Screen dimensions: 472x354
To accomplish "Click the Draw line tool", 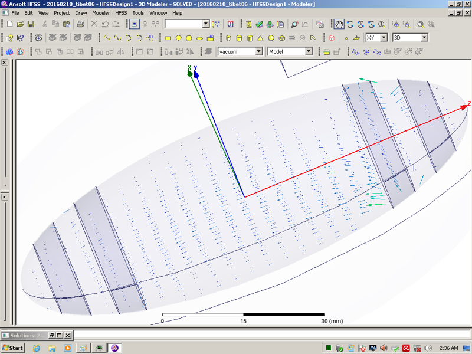I will click(x=107, y=38).
